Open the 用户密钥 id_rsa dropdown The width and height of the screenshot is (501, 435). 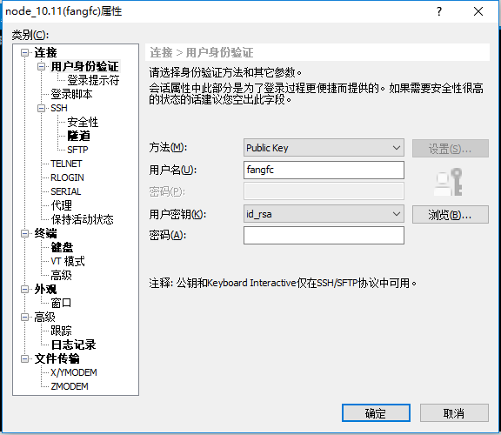click(x=397, y=214)
